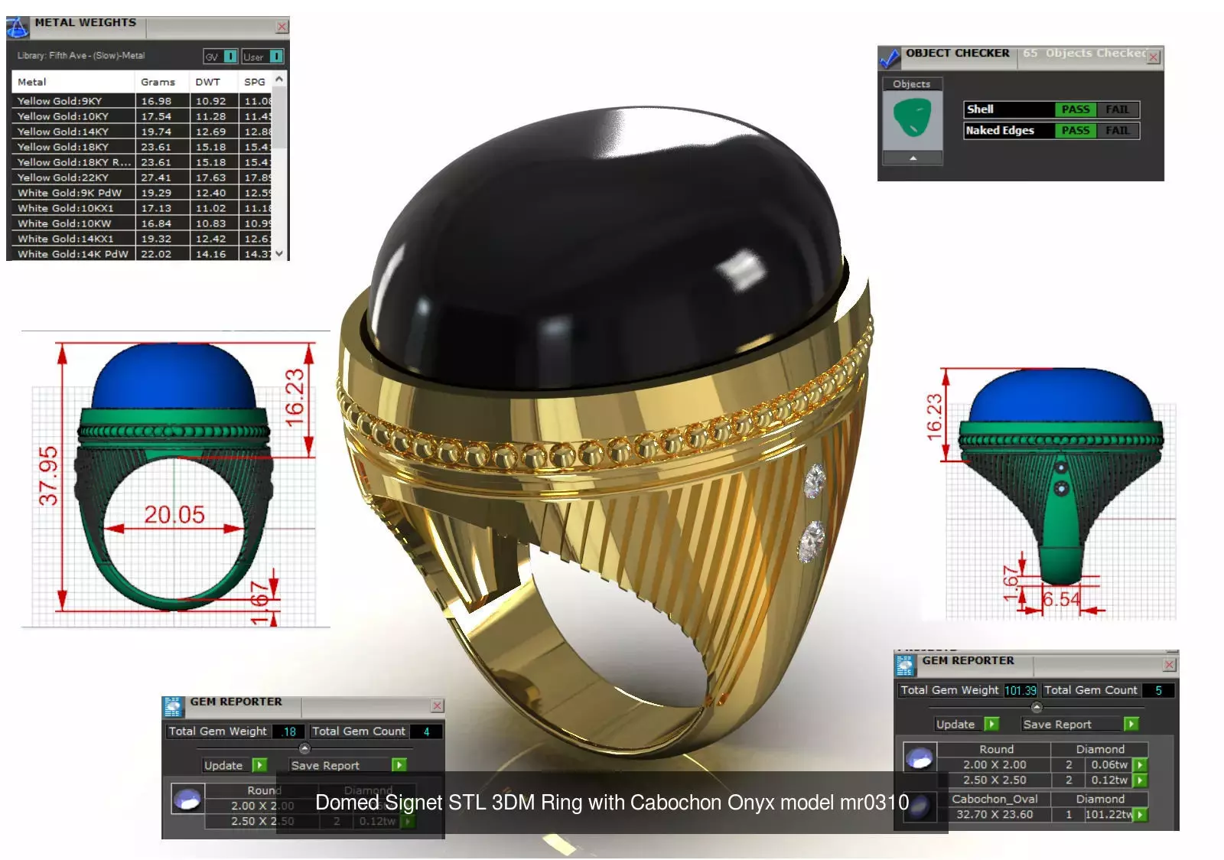This screenshot has width=1224, height=860.
Task: Click the slider handle in left Gem Reporter
Action: [x=304, y=748]
